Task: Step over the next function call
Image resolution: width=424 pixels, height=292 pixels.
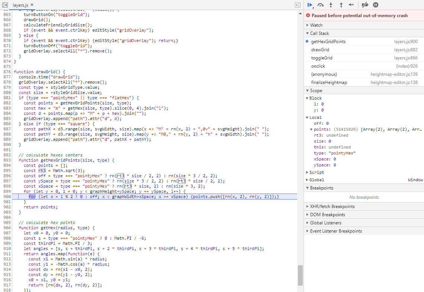Action: click(320, 5)
